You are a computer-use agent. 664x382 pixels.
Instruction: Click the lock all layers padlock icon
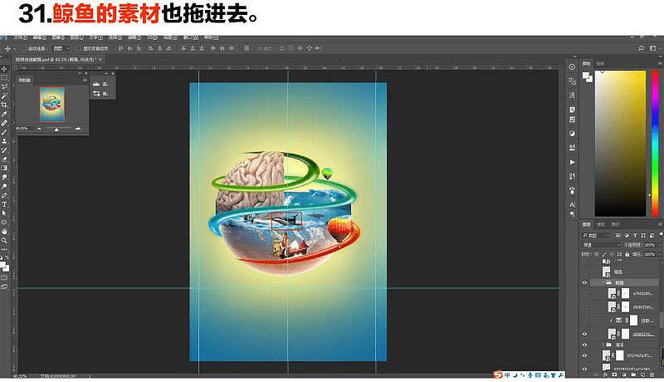click(x=627, y=254)
